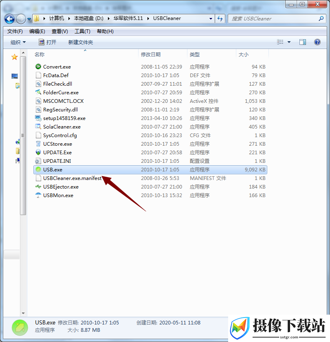
Task: Click the 搜索 USBCleaner search field
Action: point(273,18)
